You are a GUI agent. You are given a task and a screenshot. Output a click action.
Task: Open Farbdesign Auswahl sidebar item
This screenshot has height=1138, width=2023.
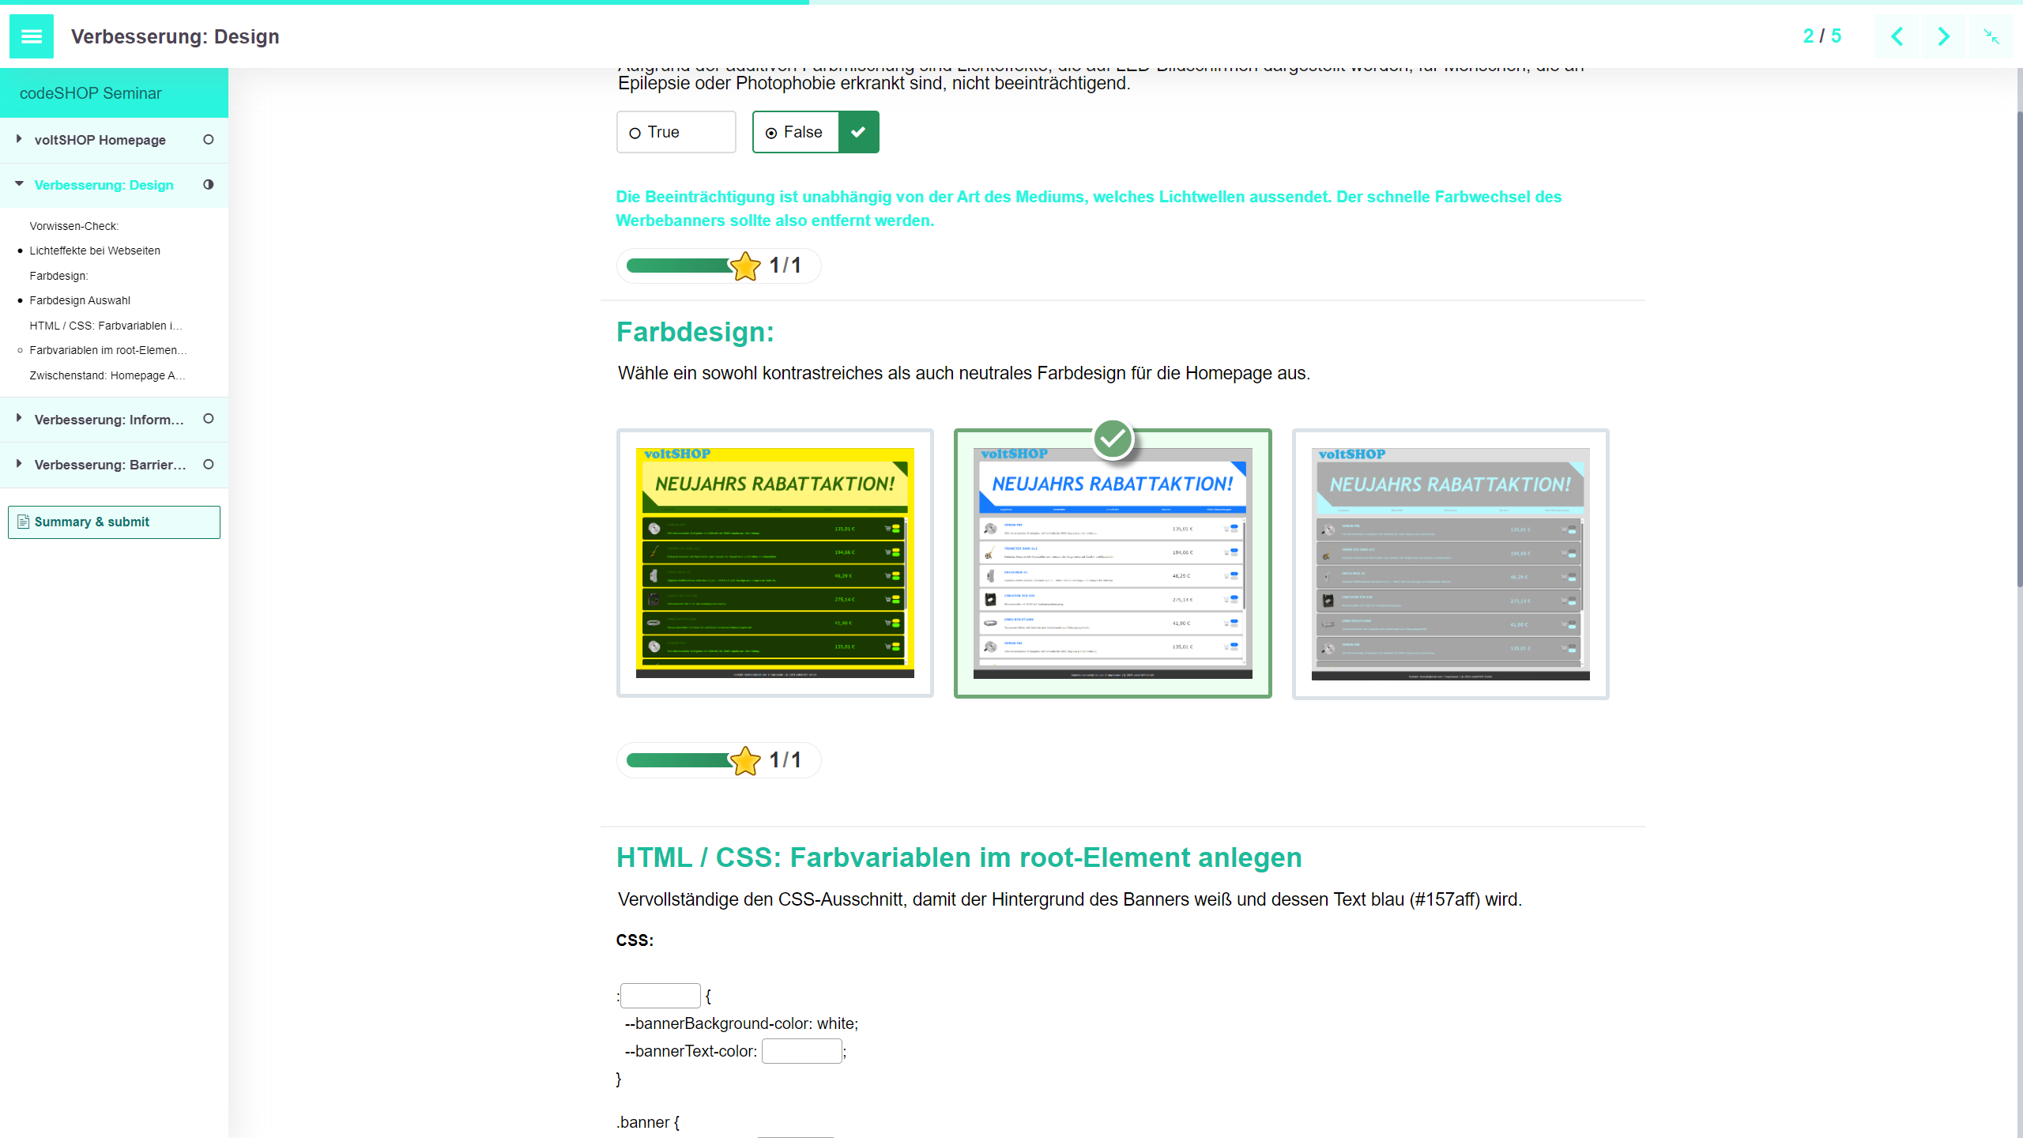click(80, 300)
